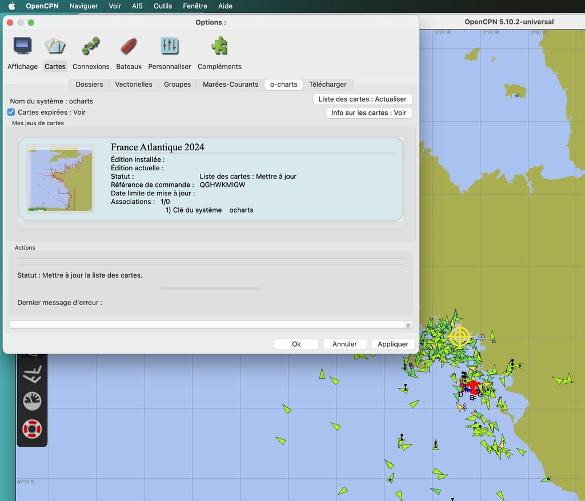Click the lock icon beside the message log
585x501 pixels.
pos(408,325)
